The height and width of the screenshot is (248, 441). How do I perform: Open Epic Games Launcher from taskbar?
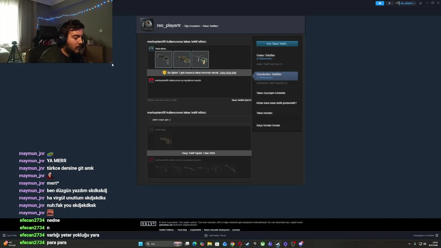click(x=255, y=244)
